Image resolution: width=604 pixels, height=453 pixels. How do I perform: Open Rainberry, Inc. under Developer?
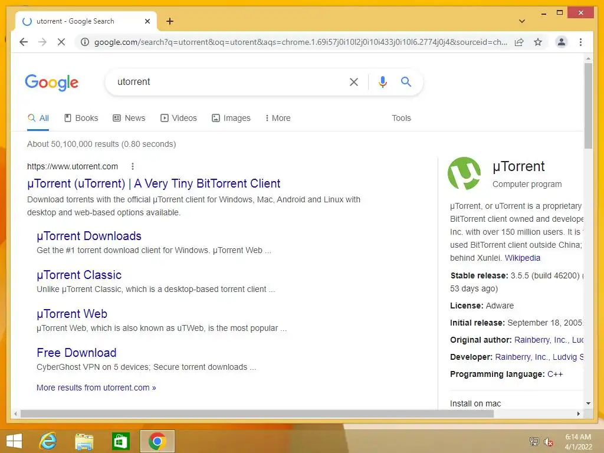pos(521,357)
